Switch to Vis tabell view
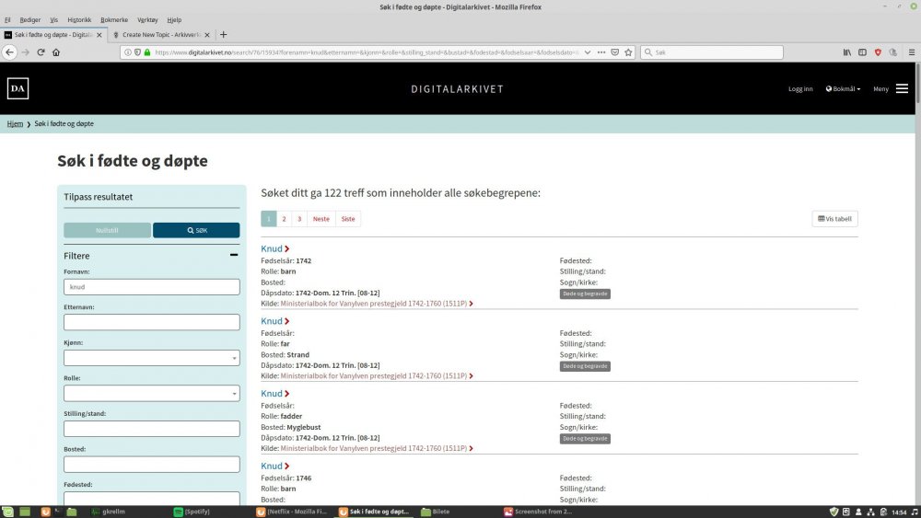The image size is (921, 518). pos(834,219)
